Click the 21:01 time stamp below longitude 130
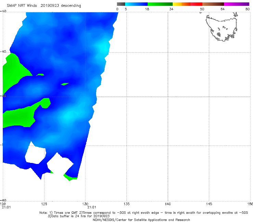 click(92, 207)
